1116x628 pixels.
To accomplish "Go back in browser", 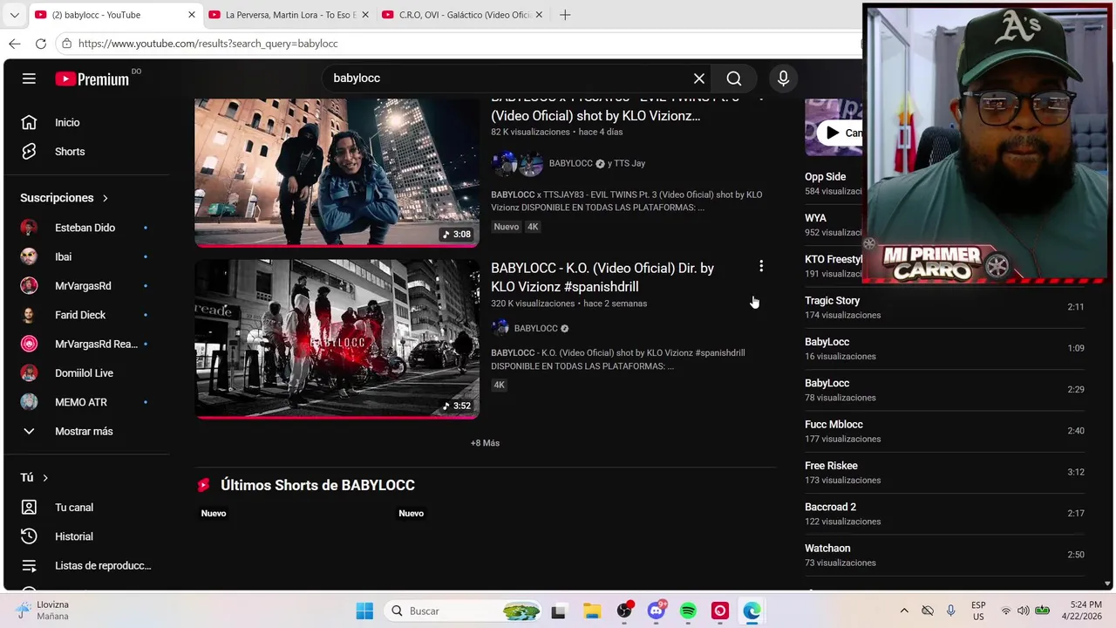I will coord(15,44).
